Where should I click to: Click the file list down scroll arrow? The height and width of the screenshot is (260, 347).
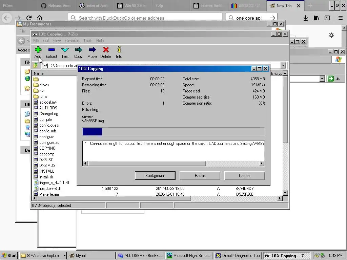(x=285, y=193)
